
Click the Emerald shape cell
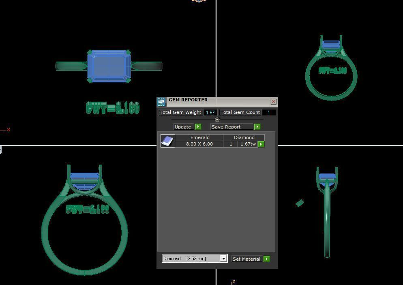pos(200,137)
